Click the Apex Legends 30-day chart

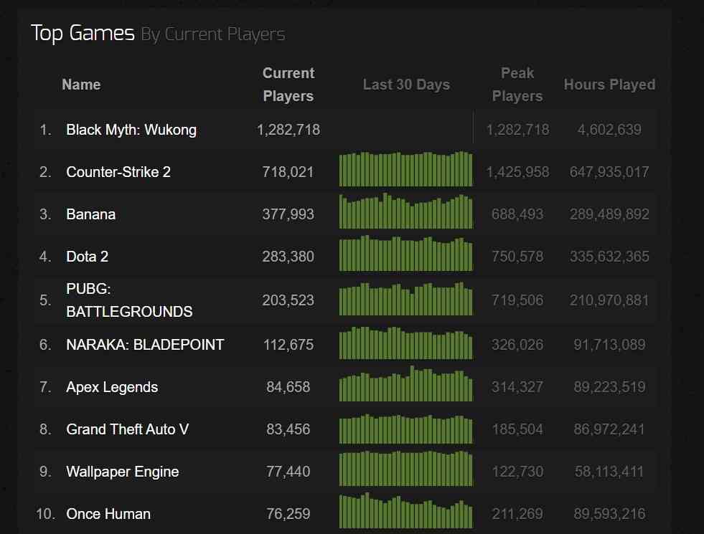point(405,385)
